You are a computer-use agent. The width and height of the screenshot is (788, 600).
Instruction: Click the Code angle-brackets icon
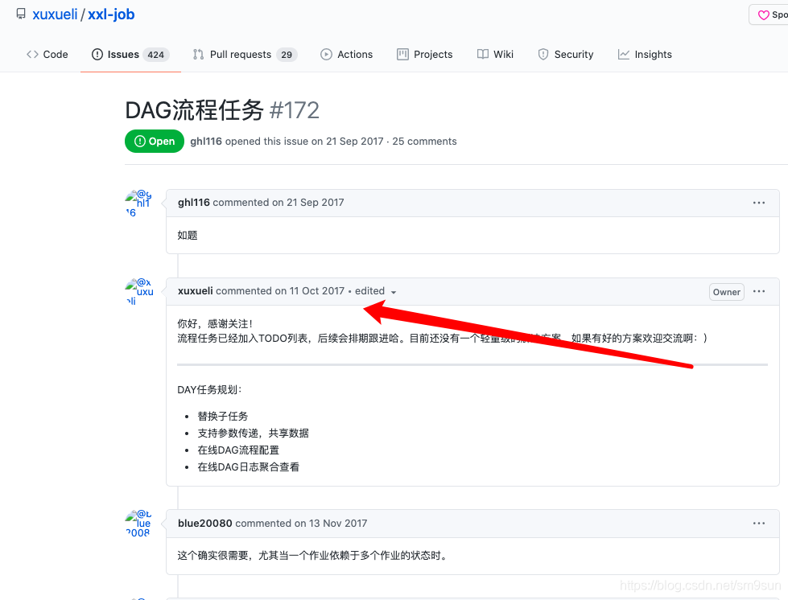32,54
